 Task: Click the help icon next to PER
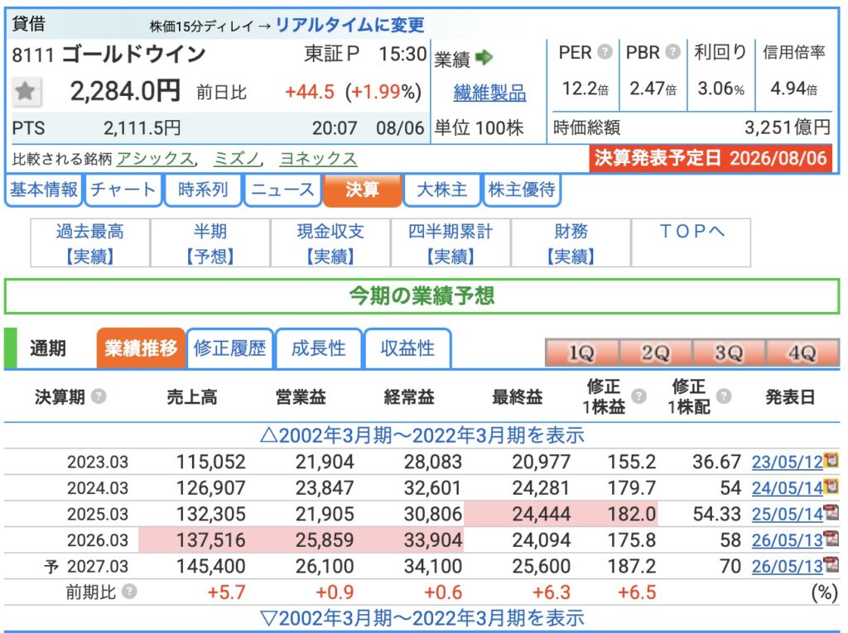coord(605,52)
